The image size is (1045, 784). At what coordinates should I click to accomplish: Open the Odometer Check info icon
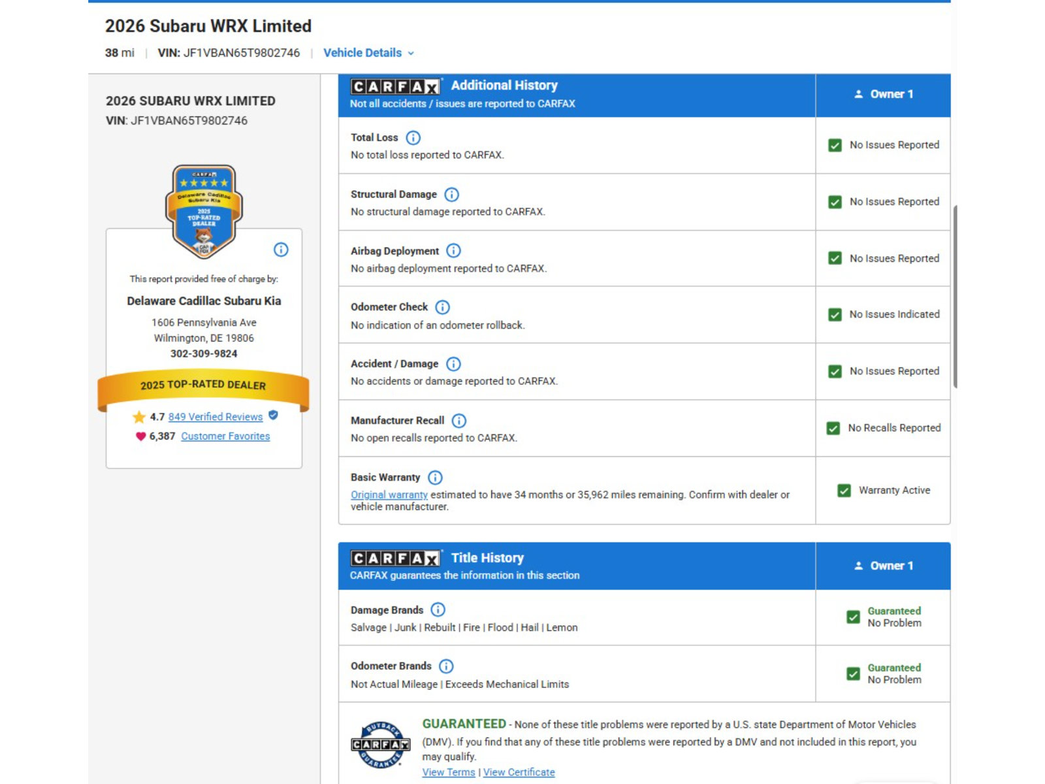point(443,307)
